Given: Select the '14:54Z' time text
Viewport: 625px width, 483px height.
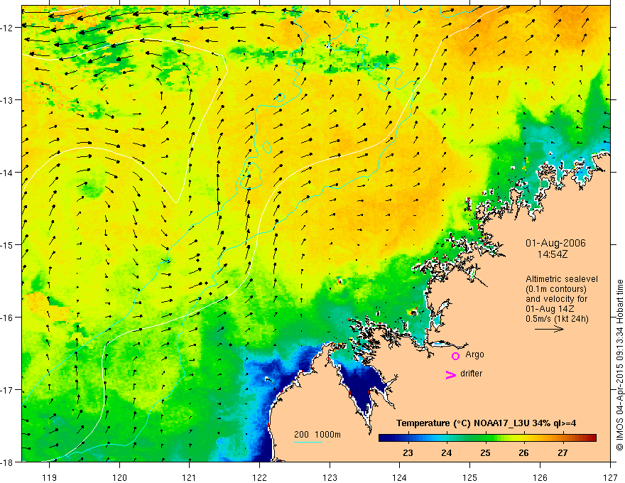Looking at the screenshot, I should (552, 254).
